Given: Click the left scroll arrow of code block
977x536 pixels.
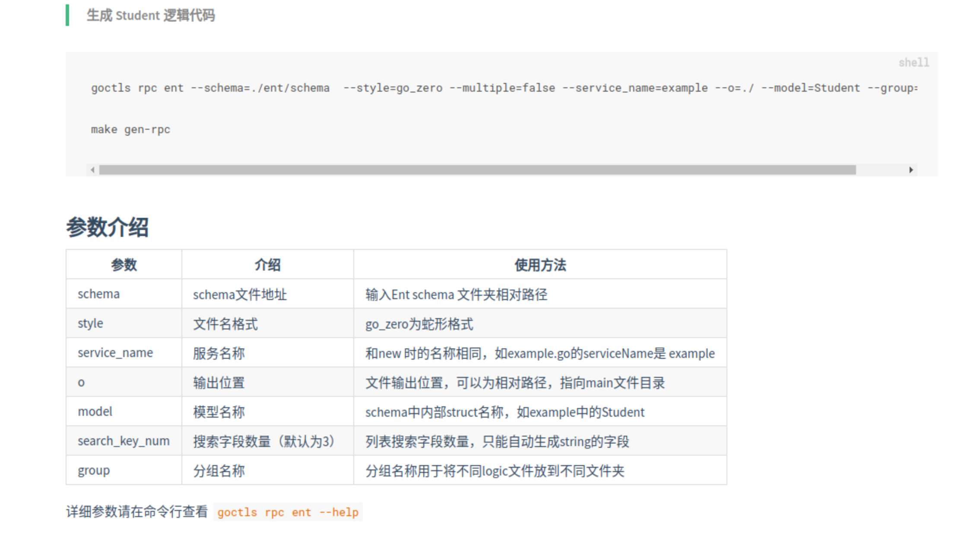Looking at the screenshot, I should click(92, 170).
